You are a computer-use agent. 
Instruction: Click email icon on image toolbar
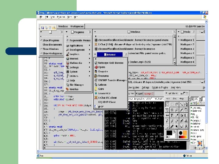point(50,28)
